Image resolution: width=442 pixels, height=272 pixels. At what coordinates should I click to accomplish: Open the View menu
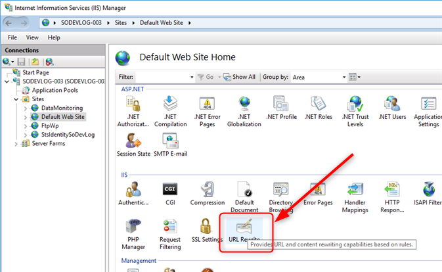(32, 37)
